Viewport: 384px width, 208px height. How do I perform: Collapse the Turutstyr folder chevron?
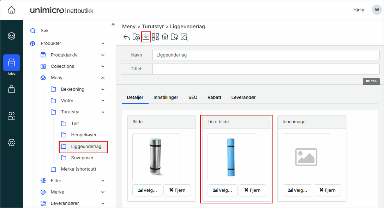103,112
